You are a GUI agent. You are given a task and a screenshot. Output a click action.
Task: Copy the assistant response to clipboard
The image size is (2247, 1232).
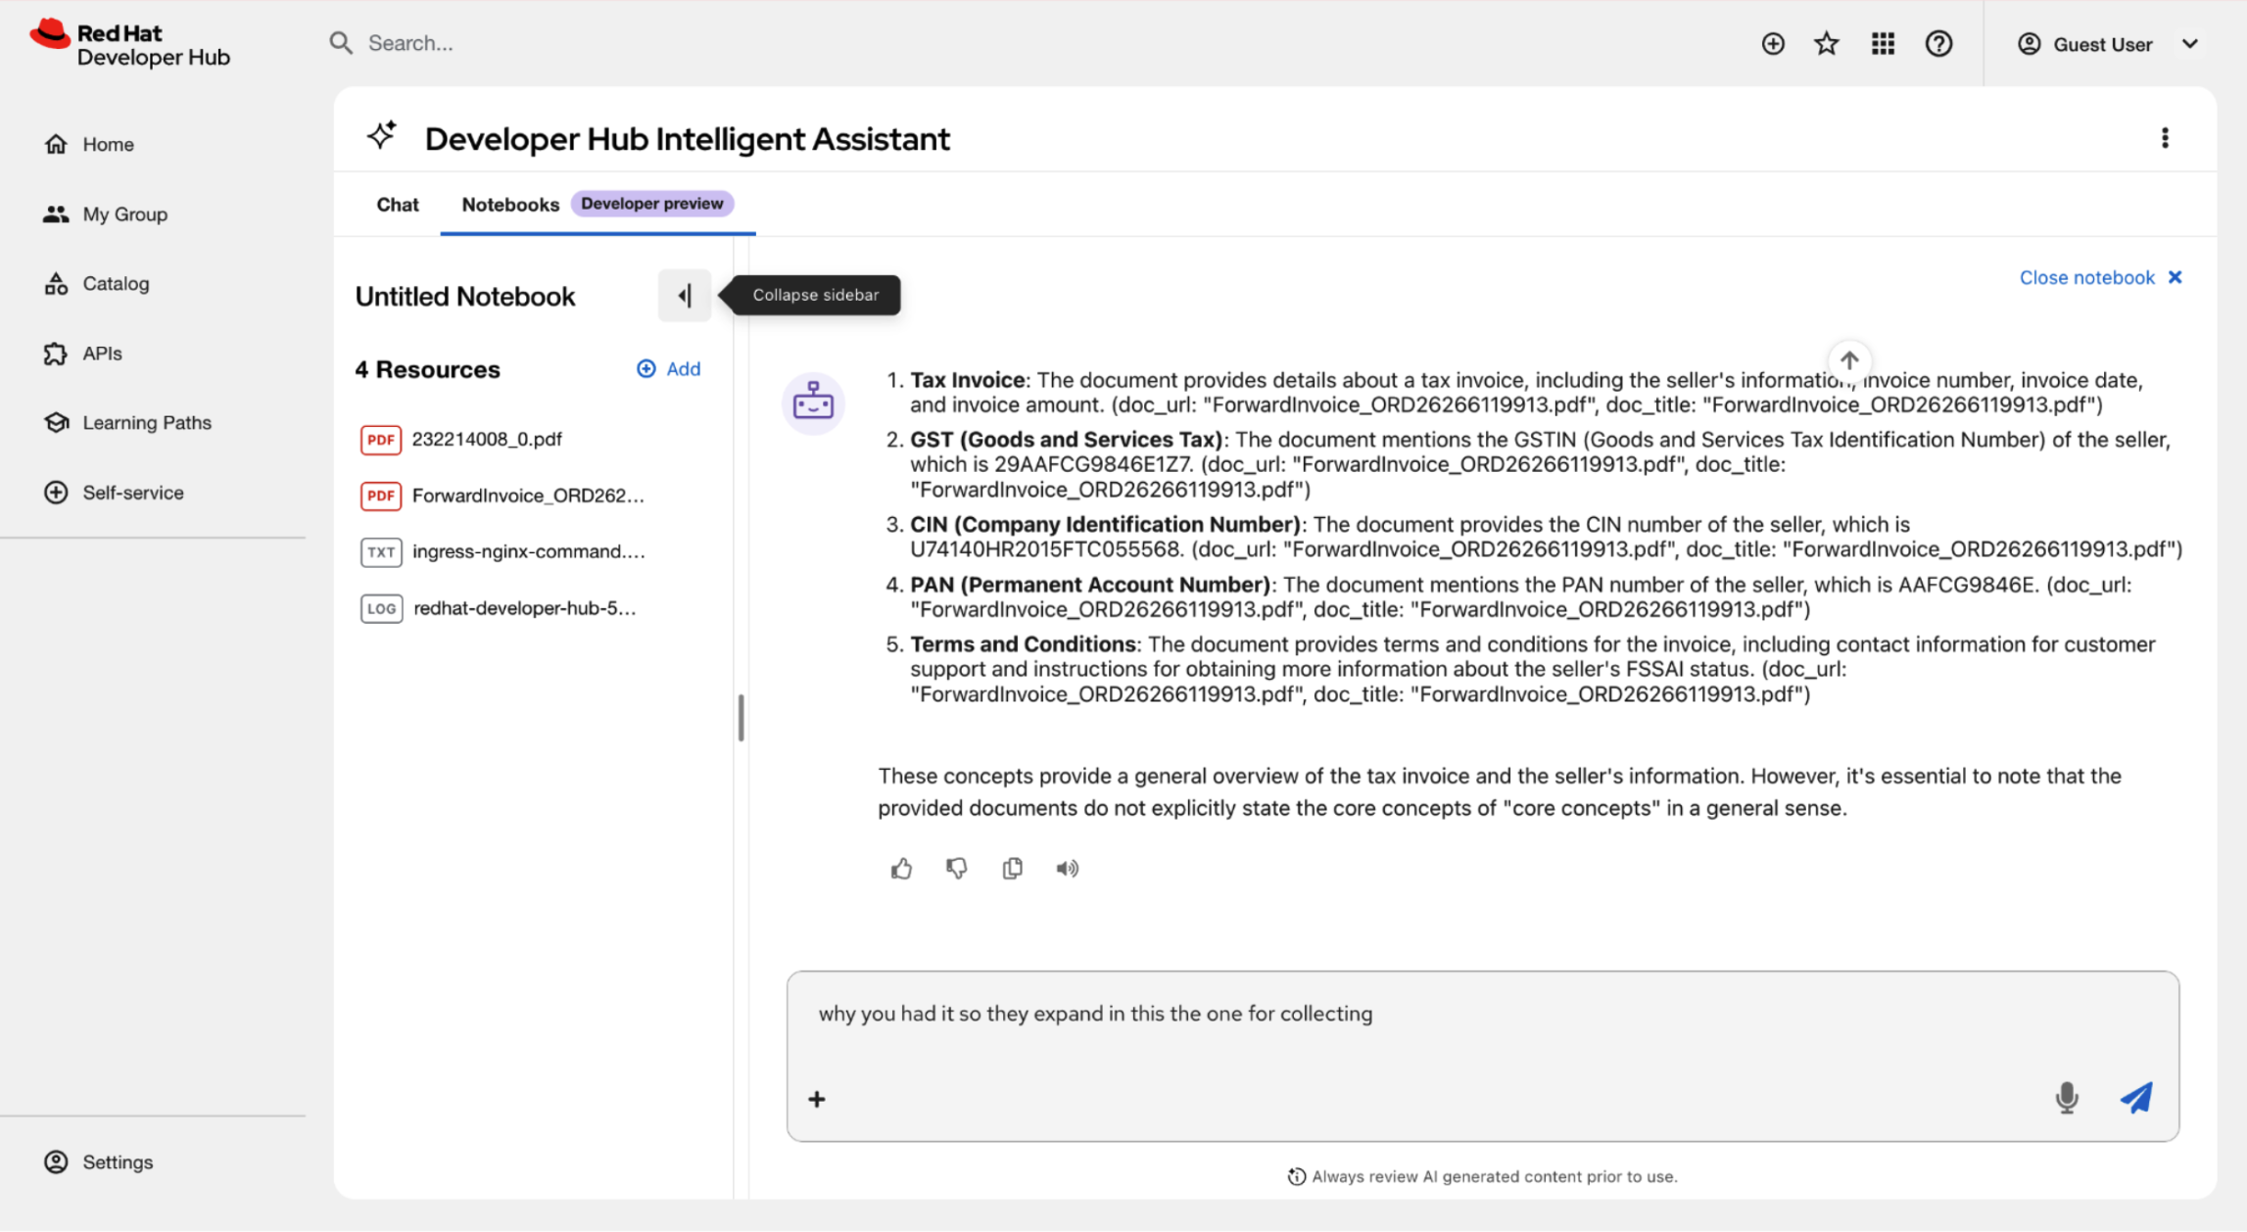[1012, 869]
